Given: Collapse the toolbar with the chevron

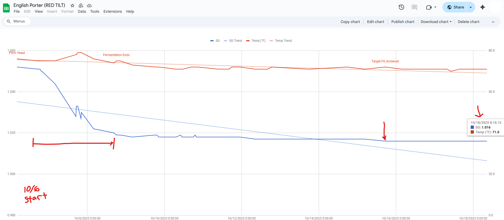Looking at the screenshot, I should 493,22.
